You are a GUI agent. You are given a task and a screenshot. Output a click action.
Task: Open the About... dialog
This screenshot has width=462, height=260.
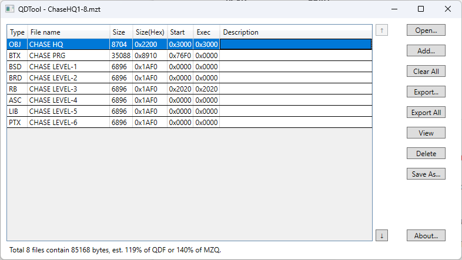pyautogui.click(x=426, y=235)
